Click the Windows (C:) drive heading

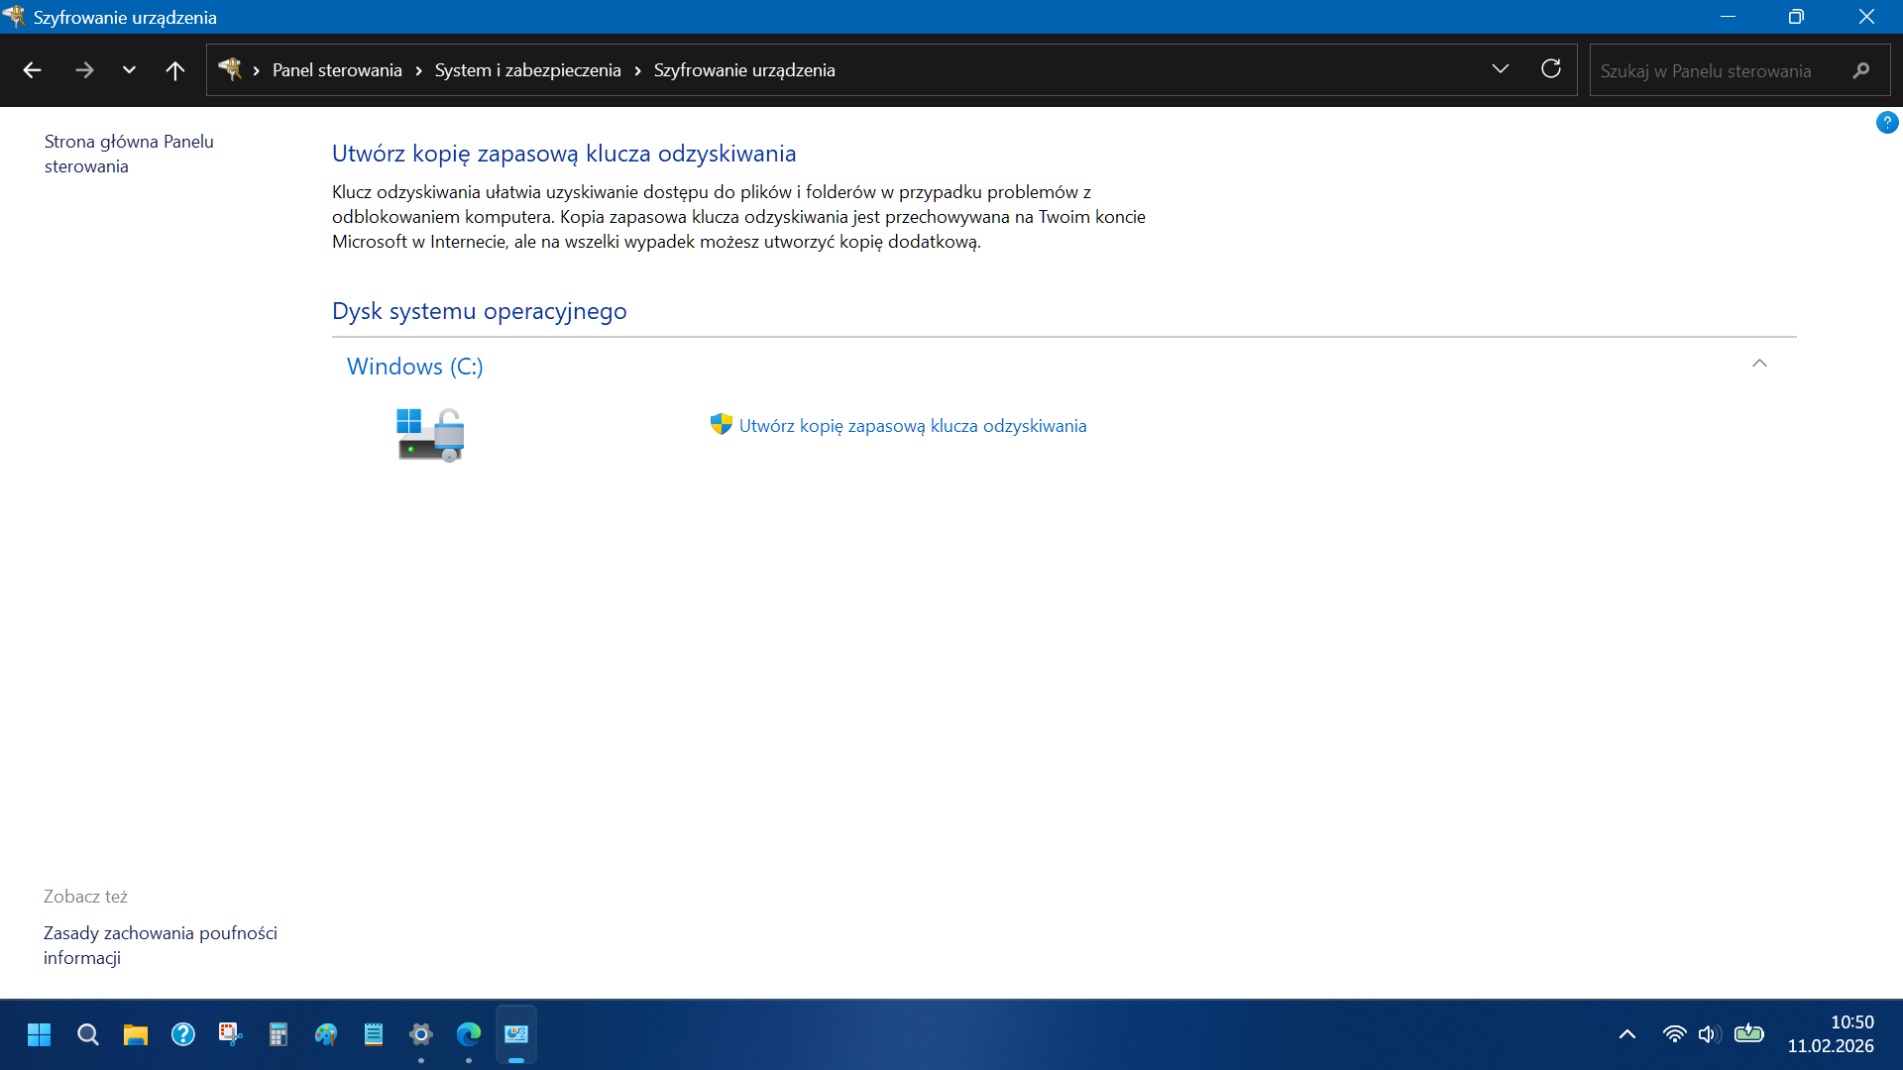point(415,367)
